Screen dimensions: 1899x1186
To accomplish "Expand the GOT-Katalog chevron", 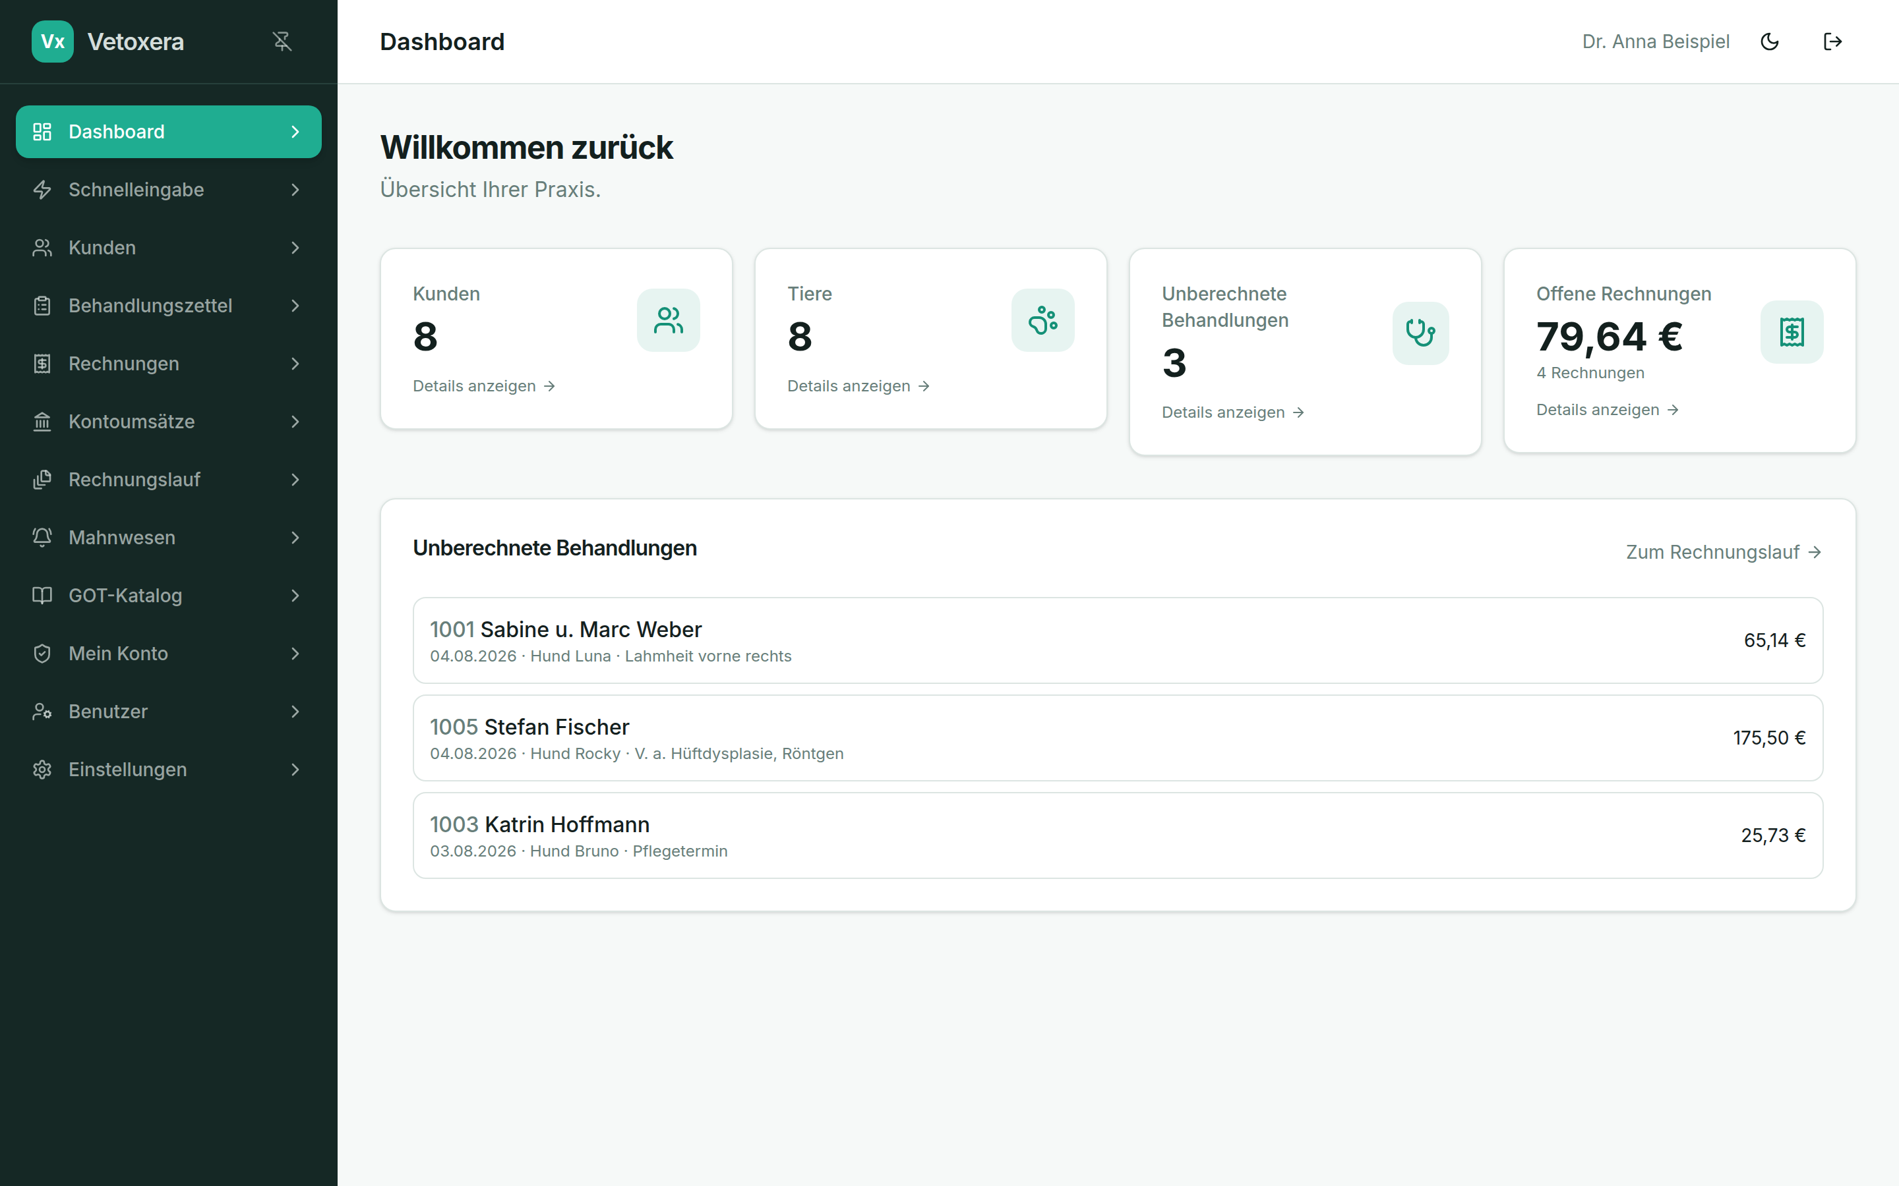I will click(295, 596).
